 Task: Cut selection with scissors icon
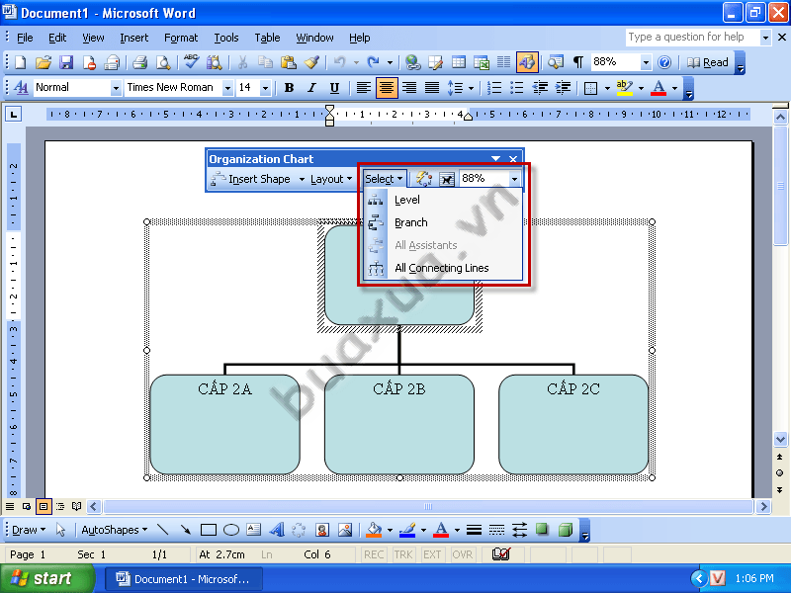(x=242, y=62)
